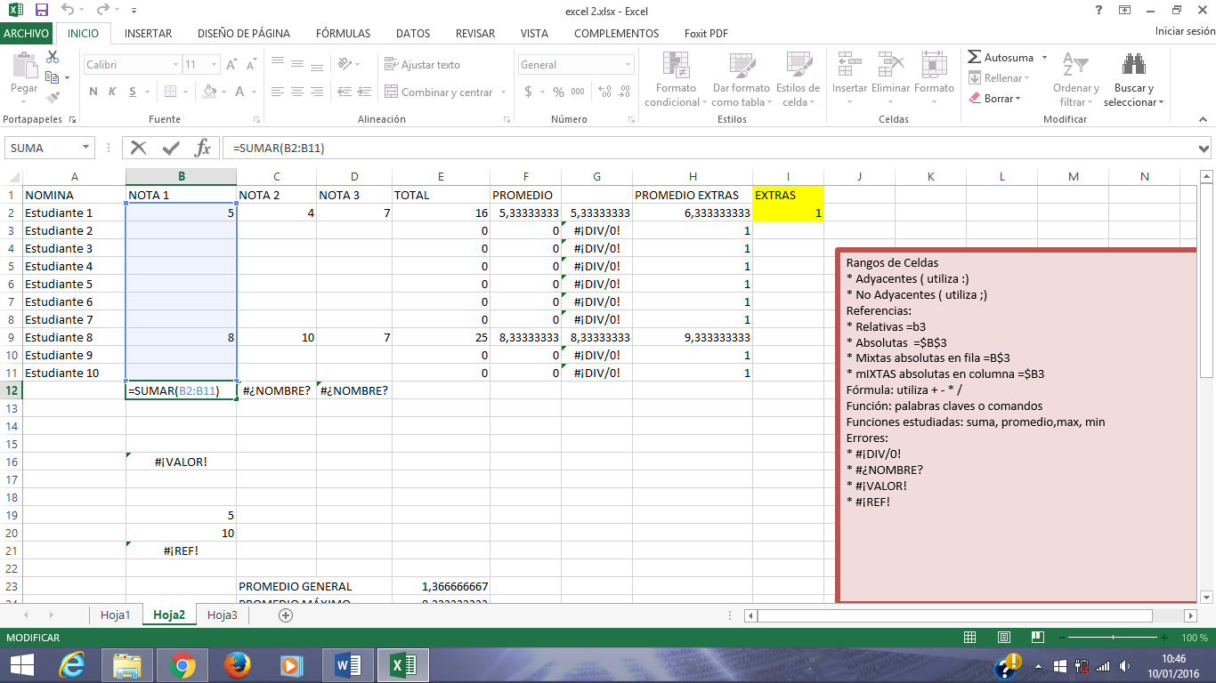
Task: Select the Hoja1 sheet tab
Action: pyautogui.click(x=115, y=614)
